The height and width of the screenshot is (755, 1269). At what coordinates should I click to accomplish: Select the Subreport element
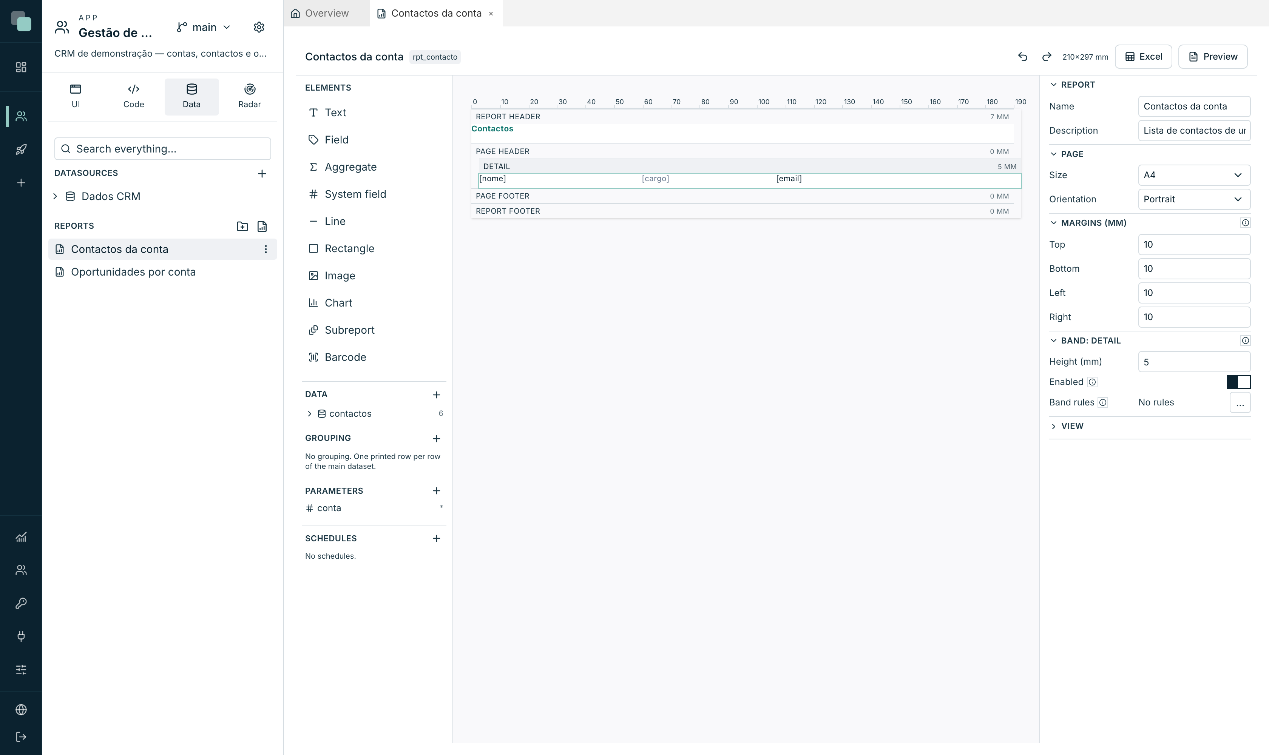click(x=374, y=330)
